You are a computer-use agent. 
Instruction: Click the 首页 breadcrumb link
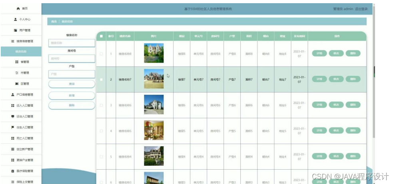(x=54, y=22)
